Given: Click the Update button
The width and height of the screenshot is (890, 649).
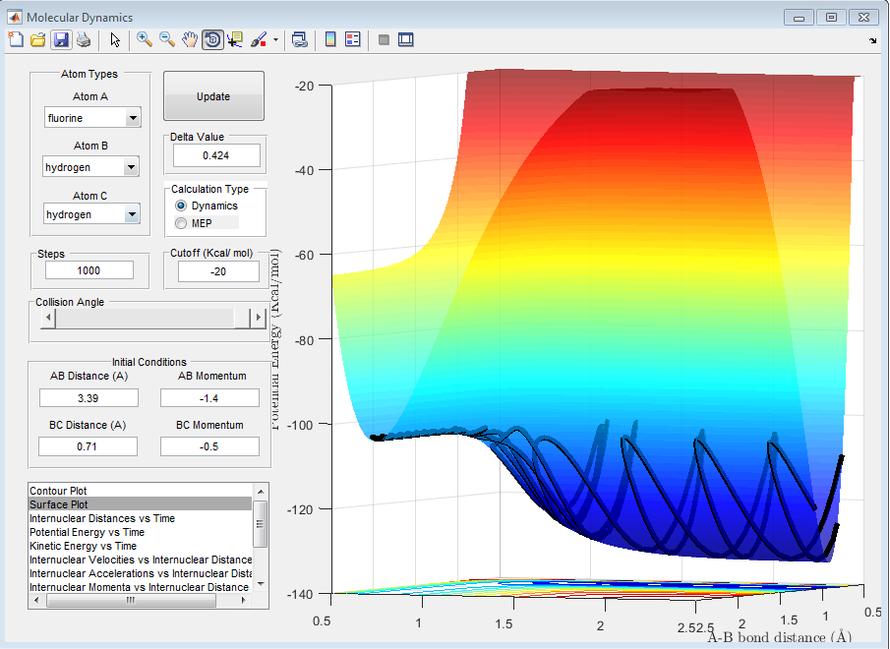Looking at the screenshot, I should [213, 96].
